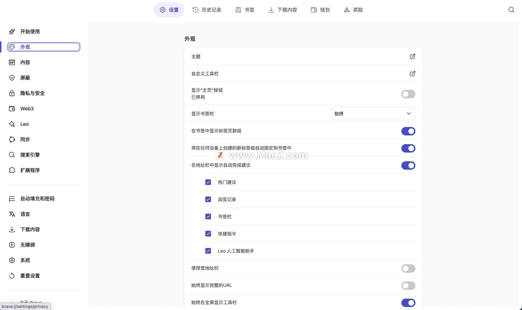Screen dimensions: 522x310
Task: Switch to the 钱包 wallet tab
Action: 320,10
